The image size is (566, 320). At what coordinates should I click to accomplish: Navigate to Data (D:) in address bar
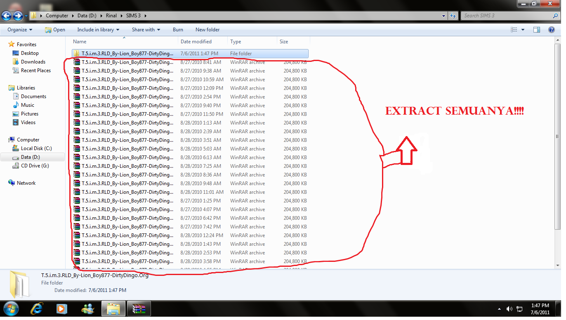(87, 16)
